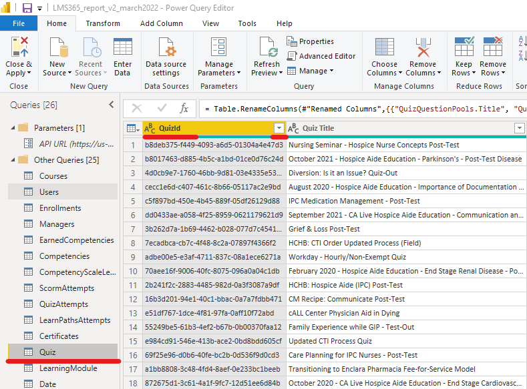Collapse the Parameters folder group
This screenshot has width=527, height=389.
[x=13, y=127]
